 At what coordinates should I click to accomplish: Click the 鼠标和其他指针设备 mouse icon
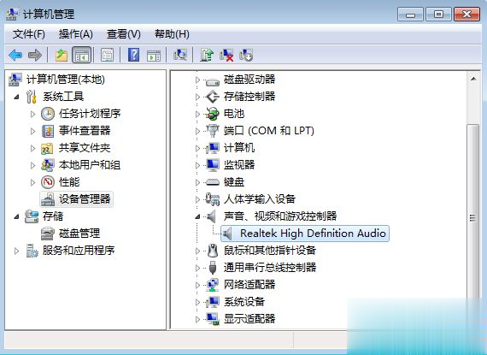(213, 251)
